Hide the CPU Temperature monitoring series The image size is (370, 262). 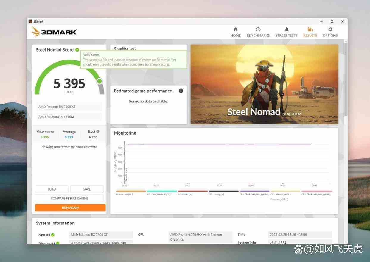[x=162, y=191]
